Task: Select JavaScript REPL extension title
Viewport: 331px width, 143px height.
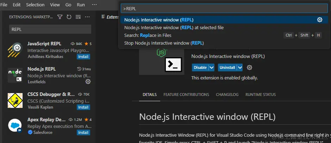Action: [x=44, y=44]
